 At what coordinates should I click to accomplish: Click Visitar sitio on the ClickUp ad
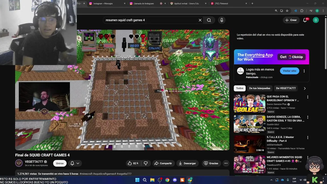point(289,71)
